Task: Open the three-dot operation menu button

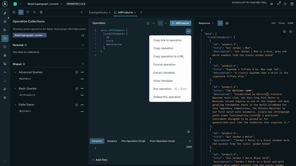Action: [x=188, y=31]
